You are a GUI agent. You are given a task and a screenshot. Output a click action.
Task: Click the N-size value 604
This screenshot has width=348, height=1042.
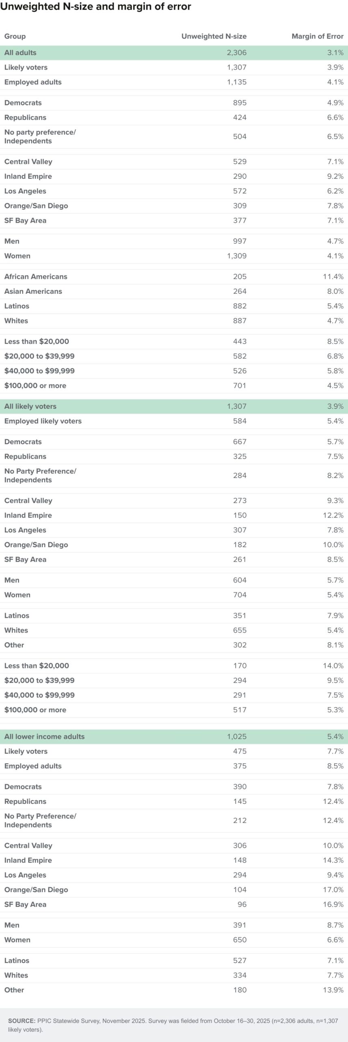pyautogui.click(x=240, y=580)
